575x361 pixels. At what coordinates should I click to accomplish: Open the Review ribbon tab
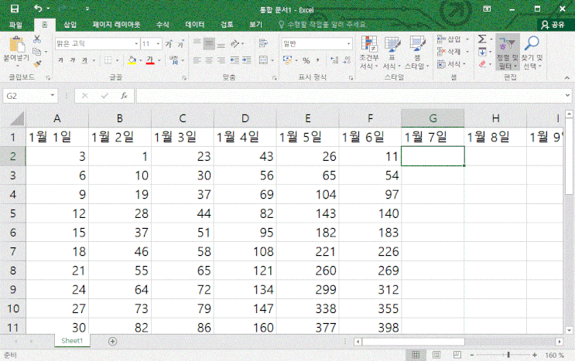[227, 25]
